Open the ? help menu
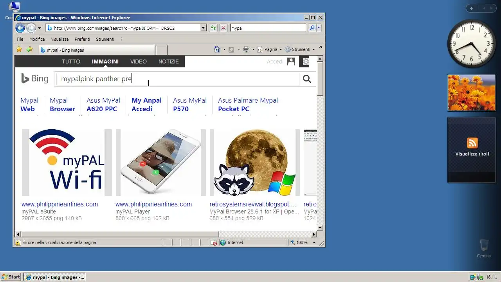The image size is (501, 282). [121, 39]
